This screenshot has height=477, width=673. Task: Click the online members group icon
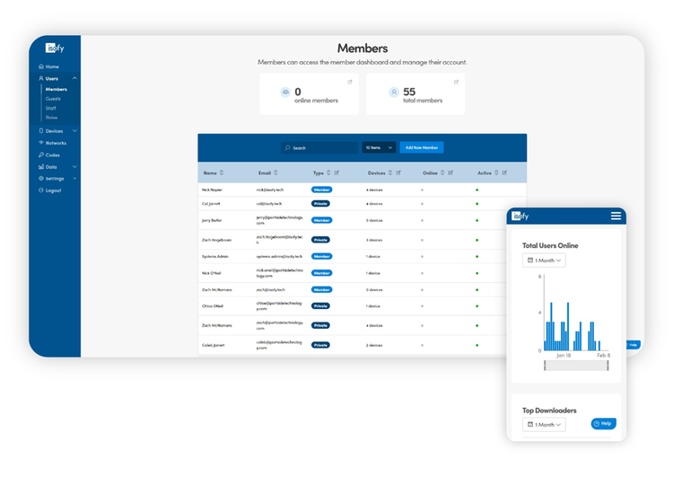pyautogui.click(x=285, y=92)
